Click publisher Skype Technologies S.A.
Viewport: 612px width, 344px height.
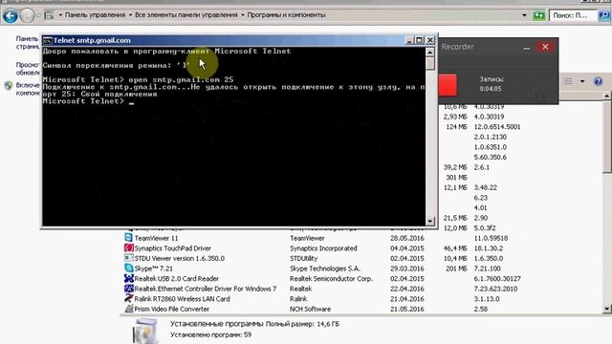325,269
